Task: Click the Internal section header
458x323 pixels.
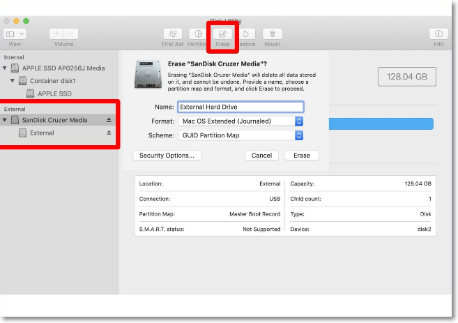Action: coord(14,57)
